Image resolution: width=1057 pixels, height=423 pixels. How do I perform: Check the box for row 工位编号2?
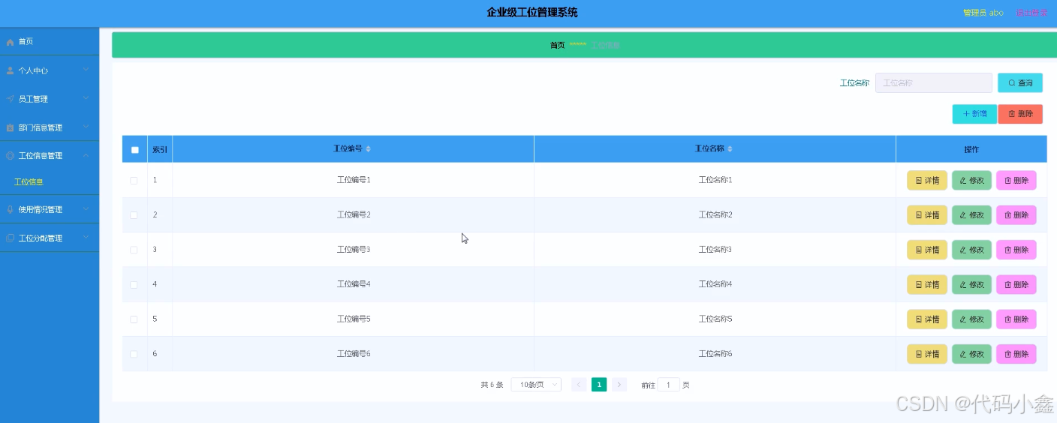[x=134, y=215]
